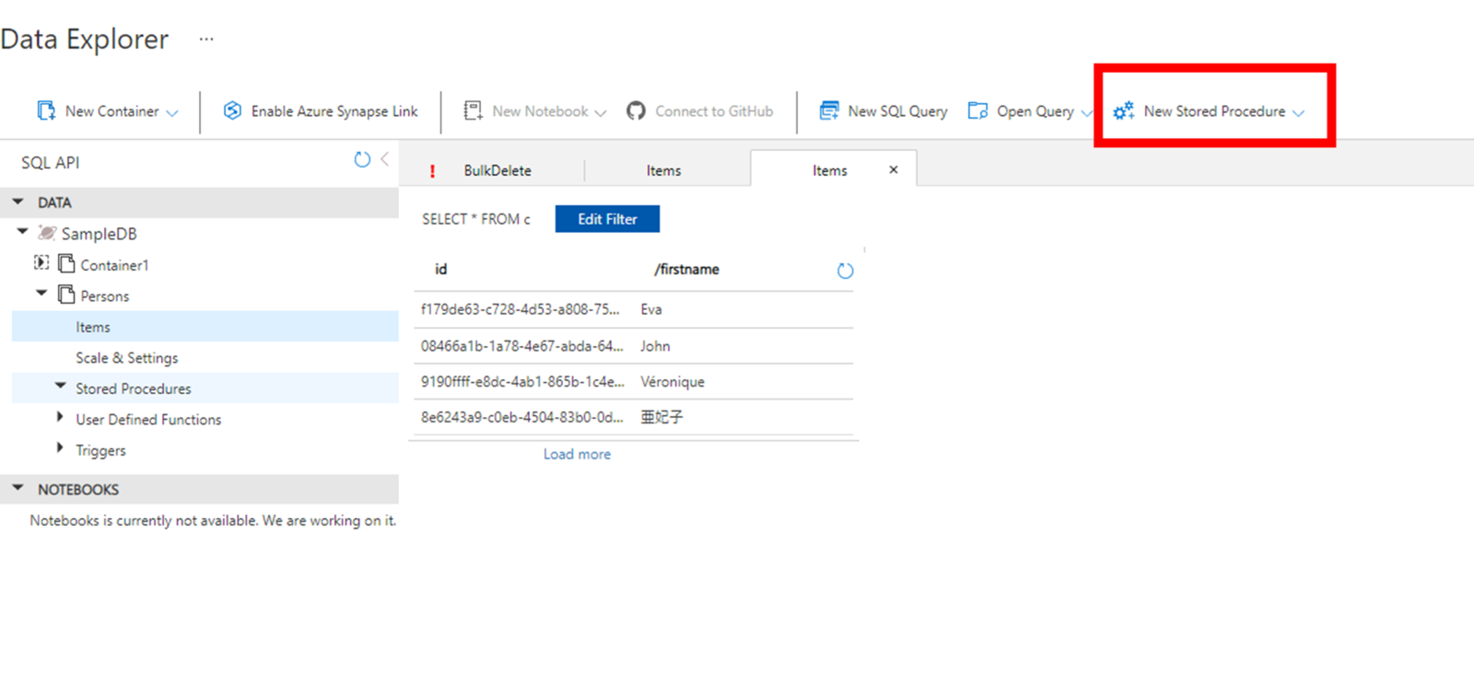Click the New Stored Procedure gears icon
1474x682 pixels.
click(x=1124, y=111)
